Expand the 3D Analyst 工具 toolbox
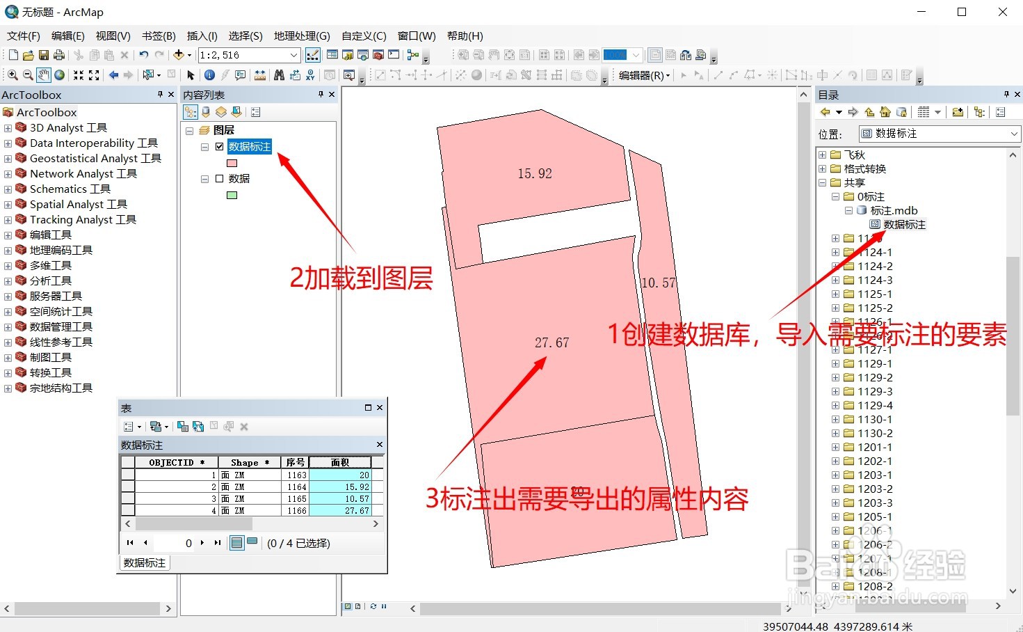 pyautogui.click(x=8, y=127)
